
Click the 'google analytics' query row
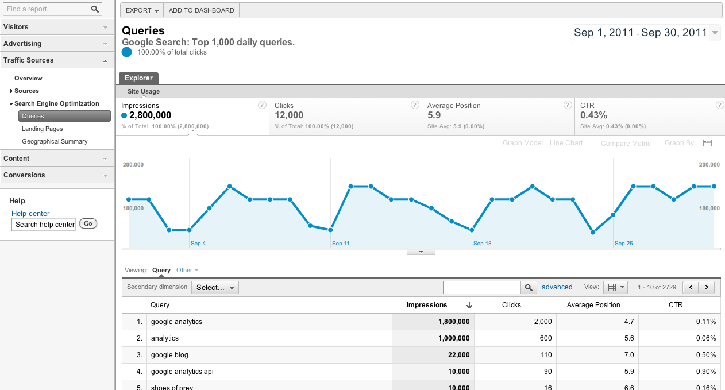[421, 322]
